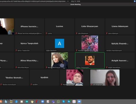136x104 pixels.
Task: Open the colorful round icon right of Telegram
Action: pos(74,101)
